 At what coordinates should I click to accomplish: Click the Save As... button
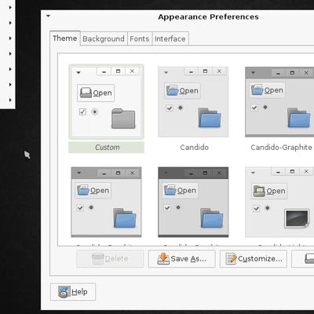pyautogui.click(x=181, y=259)
